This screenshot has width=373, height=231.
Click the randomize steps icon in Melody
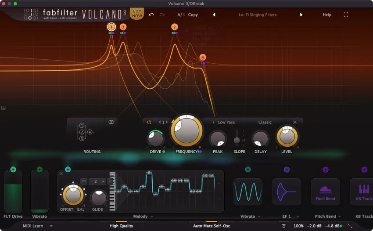[84, 181]
